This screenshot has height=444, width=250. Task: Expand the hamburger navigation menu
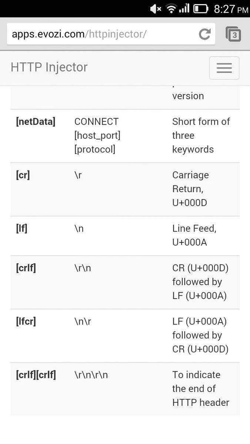coord(224,68)
